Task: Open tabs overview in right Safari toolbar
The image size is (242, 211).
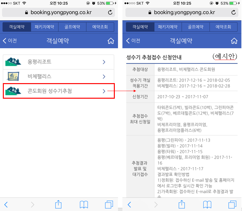Action: pyautogui.click(x=232, y=205)
